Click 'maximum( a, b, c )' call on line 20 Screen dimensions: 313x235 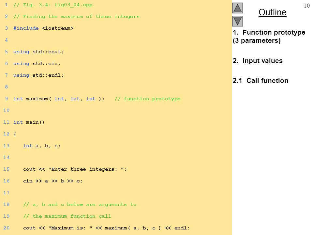tap(133, 228)
